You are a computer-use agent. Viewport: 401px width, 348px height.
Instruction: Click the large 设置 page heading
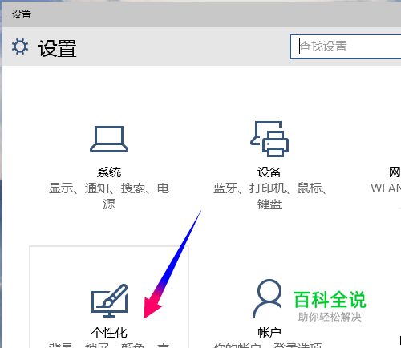click(x=58, y=48)
